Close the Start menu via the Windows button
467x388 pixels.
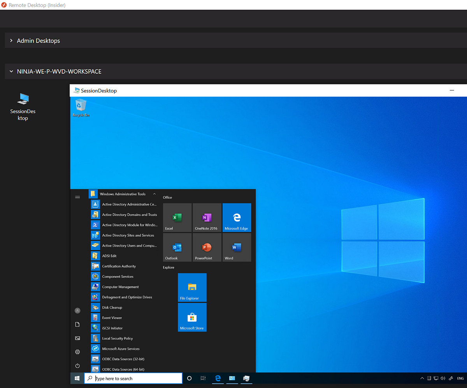point(77,378)
